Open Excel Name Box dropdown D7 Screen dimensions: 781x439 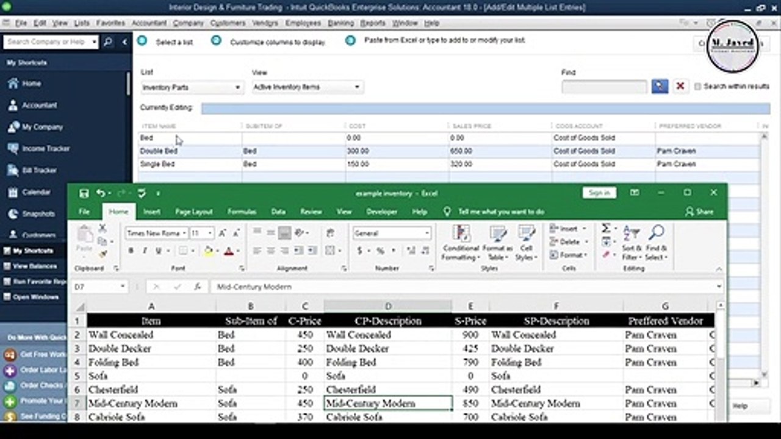pyautogui.click(x=123, y=287)
